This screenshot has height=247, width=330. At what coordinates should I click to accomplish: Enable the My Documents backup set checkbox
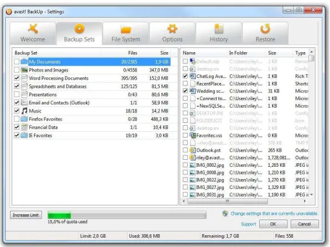coord(16,61)
